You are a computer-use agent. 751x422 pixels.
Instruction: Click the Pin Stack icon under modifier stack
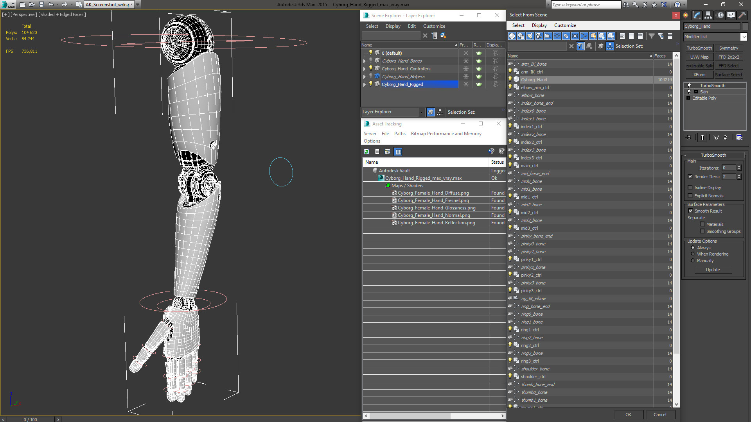[689, 138]
